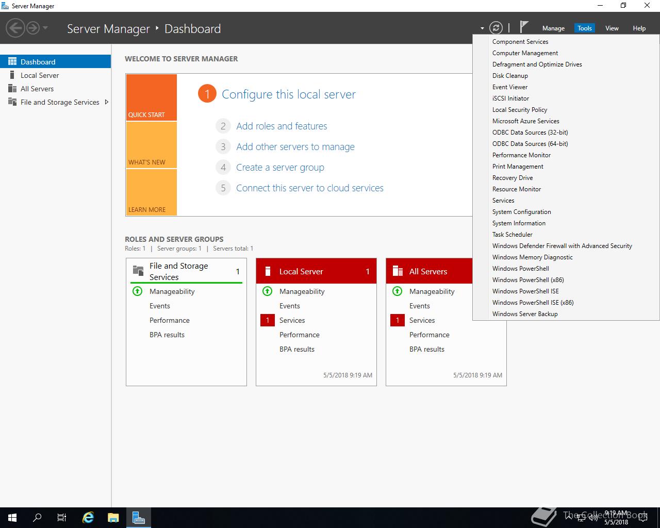Click Add roles and features link
This screenshot has width=660, height=528.
(282, 126)
